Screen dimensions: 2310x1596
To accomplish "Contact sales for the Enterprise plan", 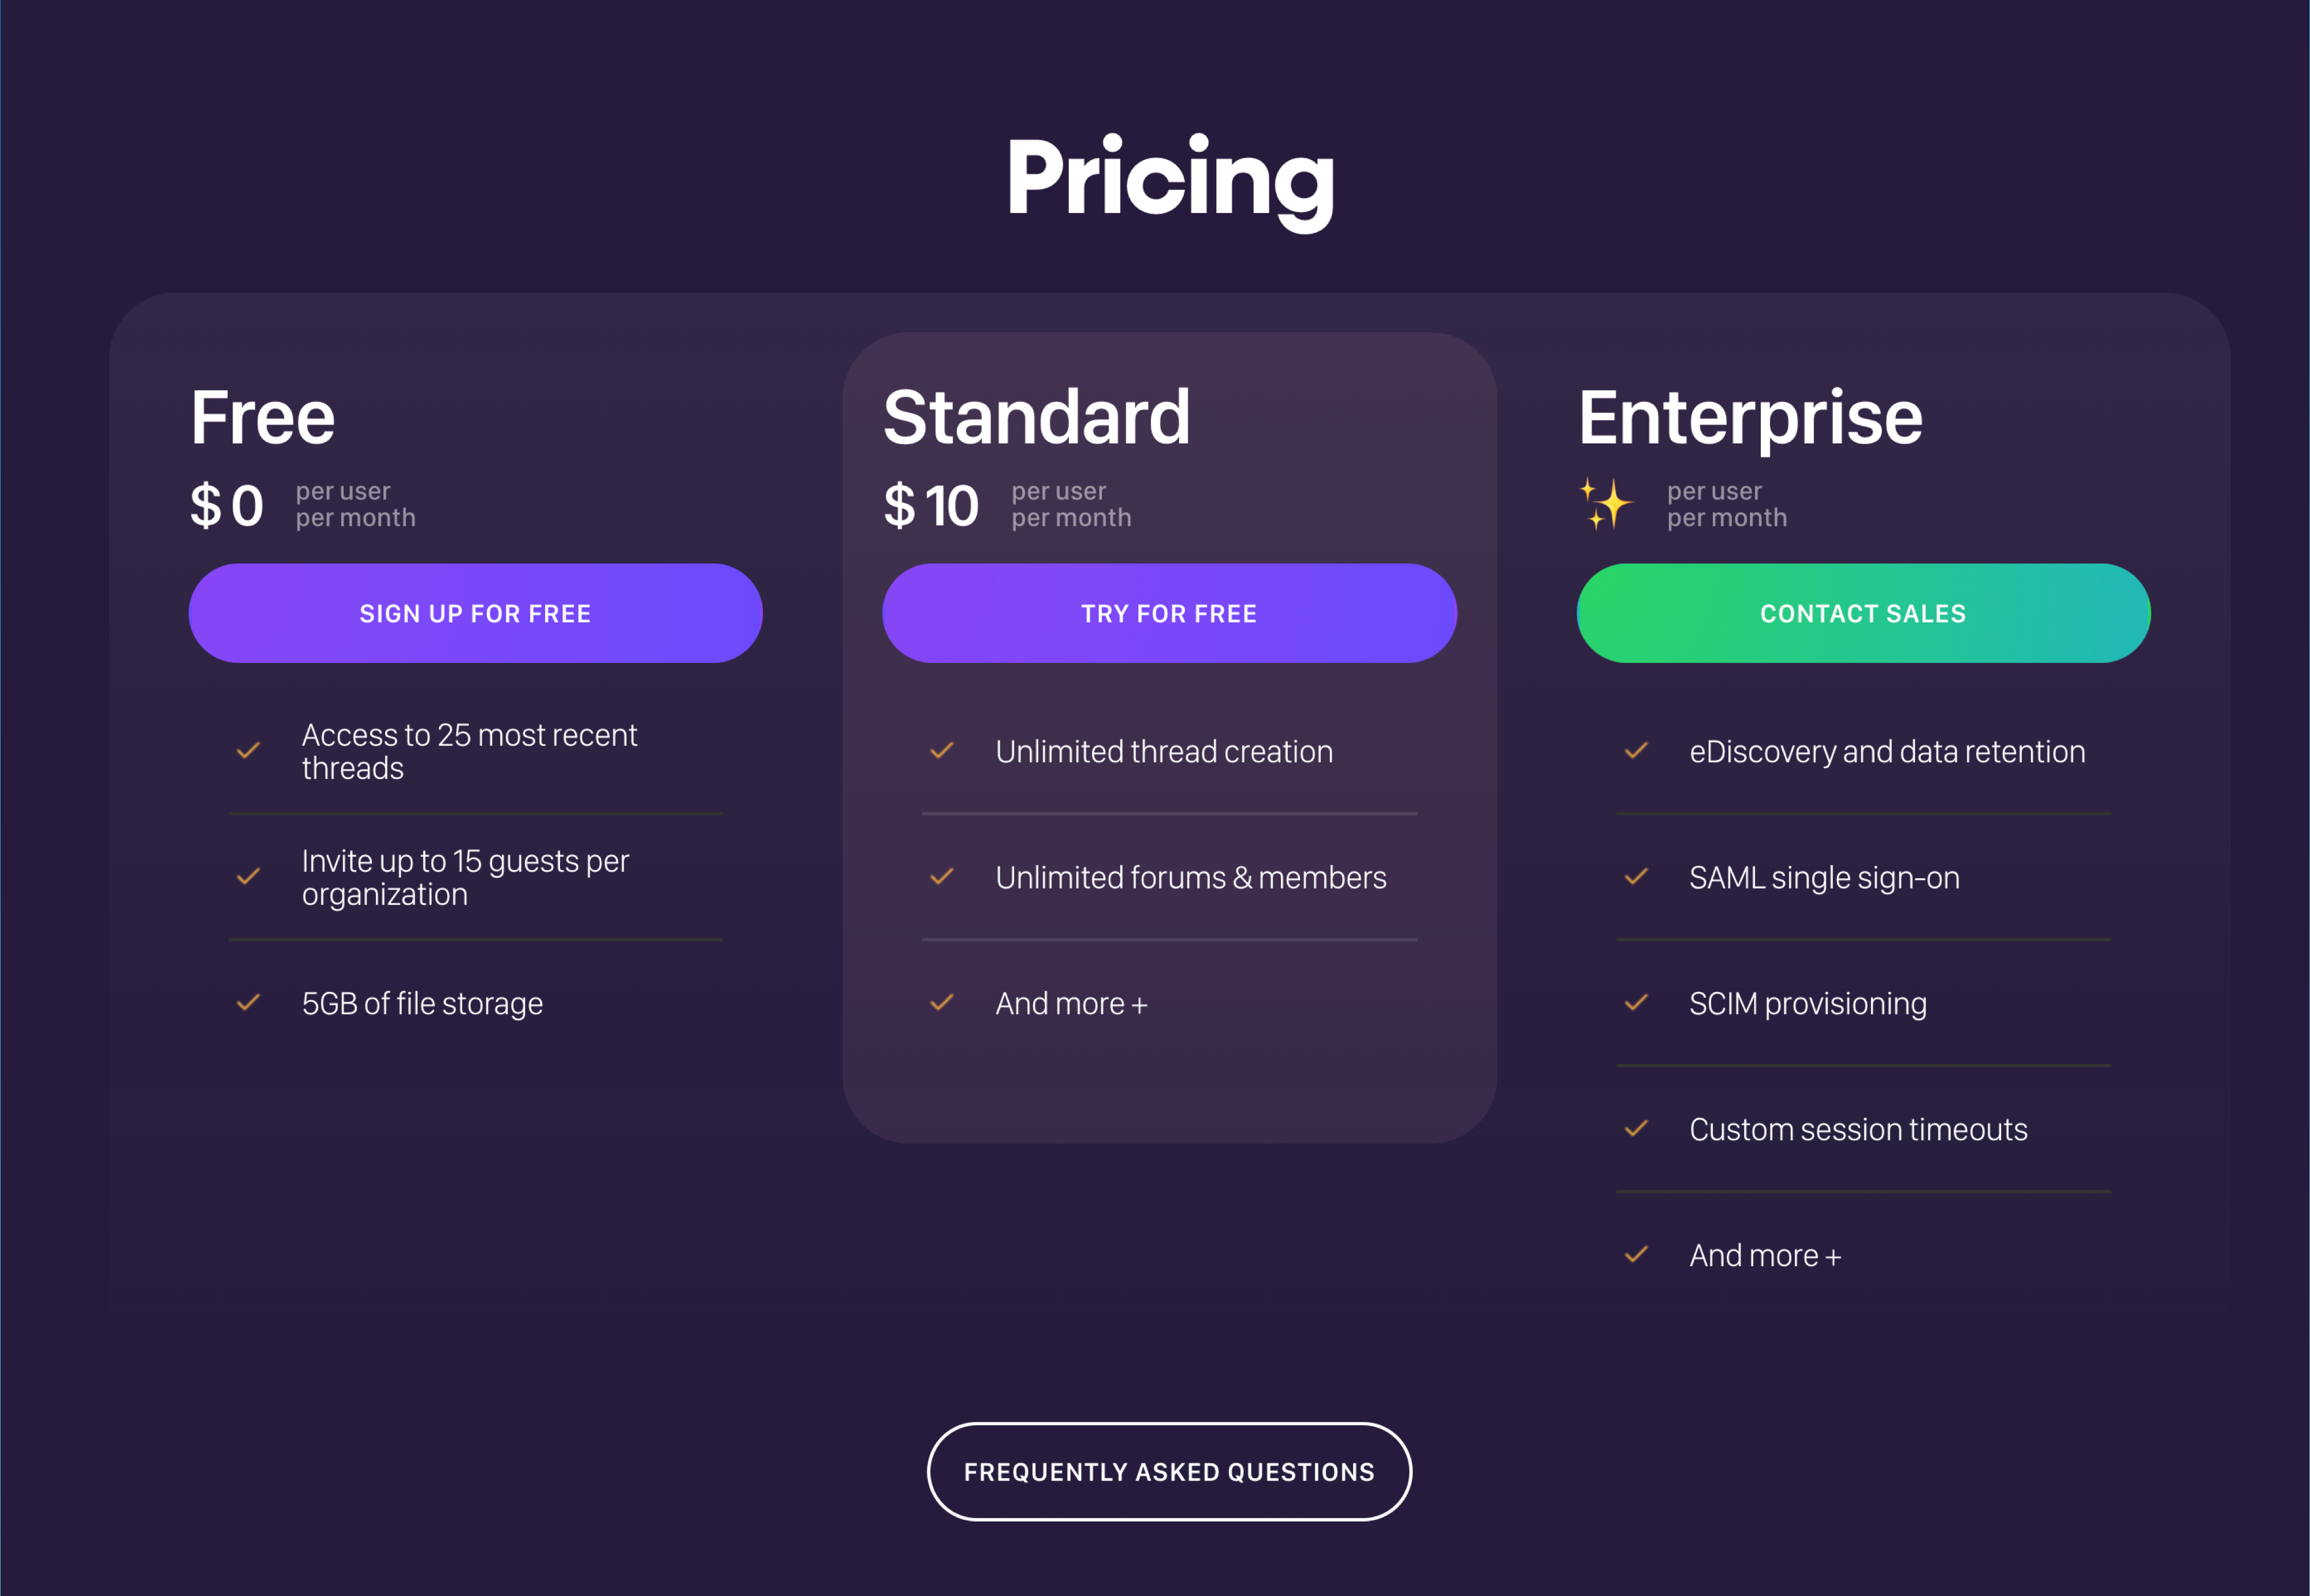I will coord(1863,613).
